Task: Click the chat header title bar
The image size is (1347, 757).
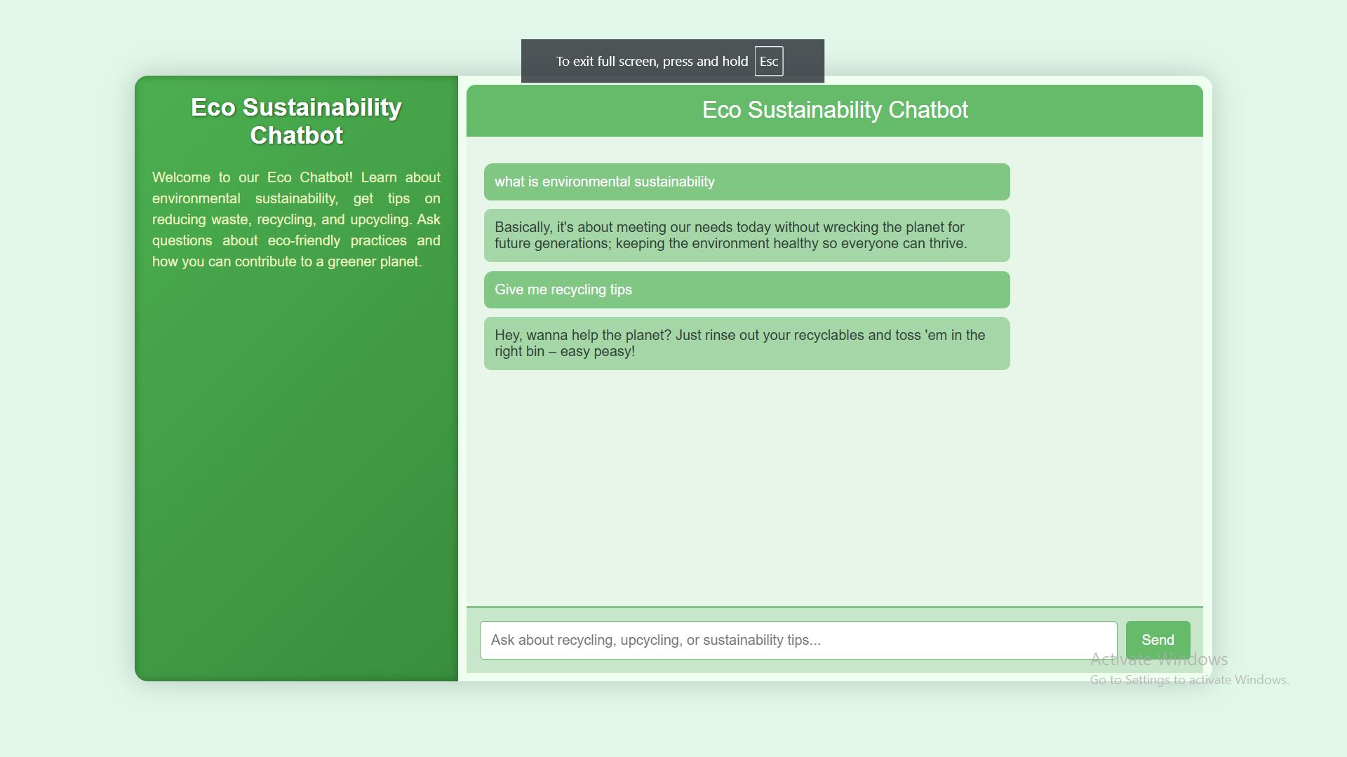Action: (x=834, y=110)
